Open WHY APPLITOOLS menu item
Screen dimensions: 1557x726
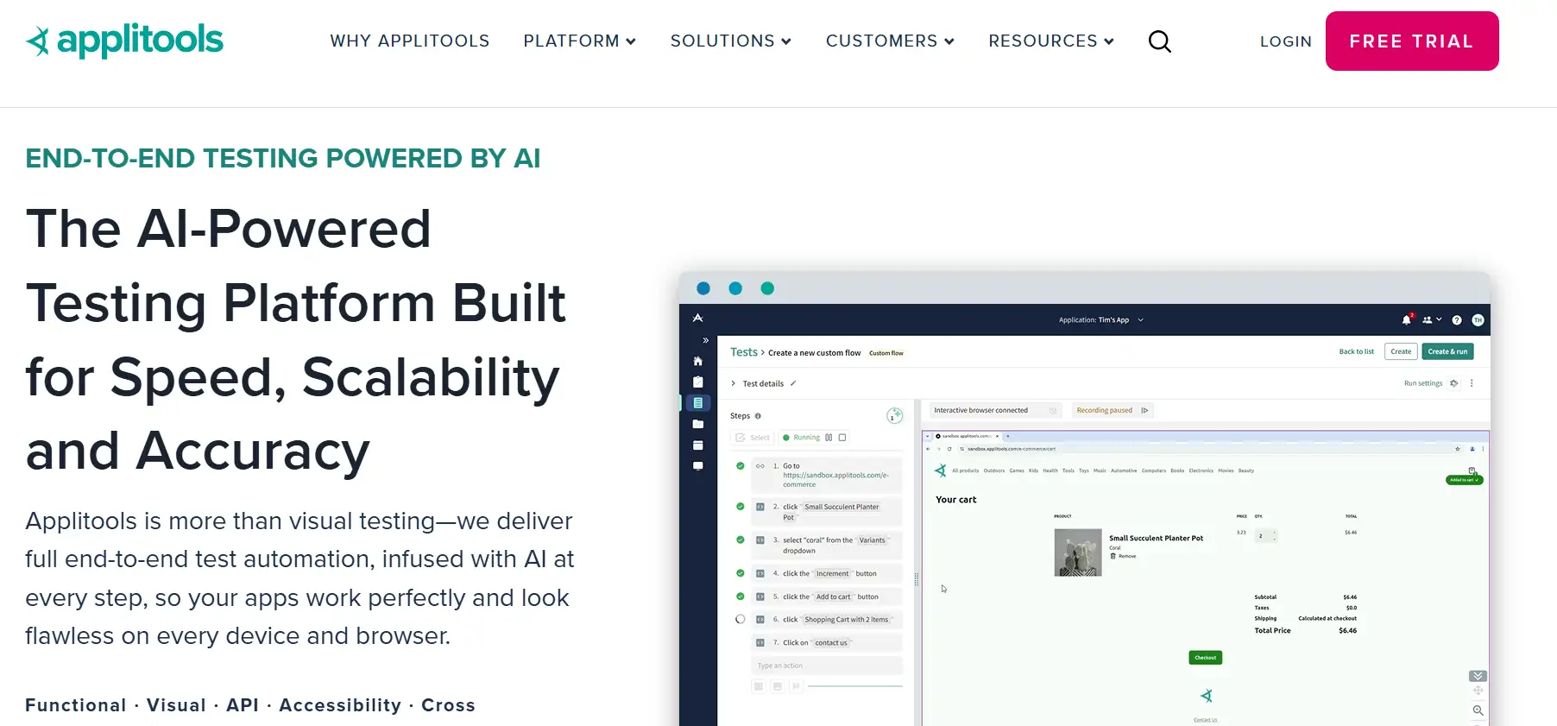pos(410,41)
